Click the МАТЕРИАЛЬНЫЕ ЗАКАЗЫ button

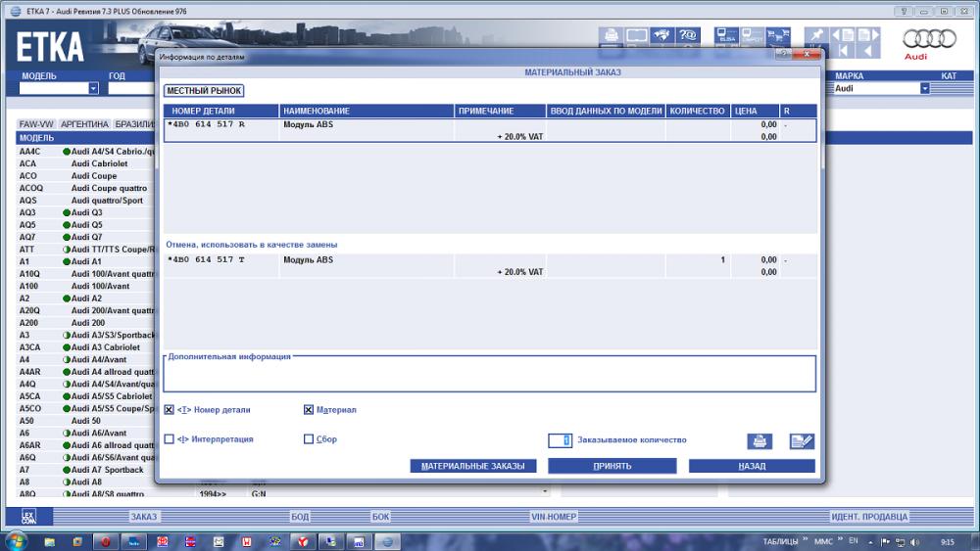[473, 466]
